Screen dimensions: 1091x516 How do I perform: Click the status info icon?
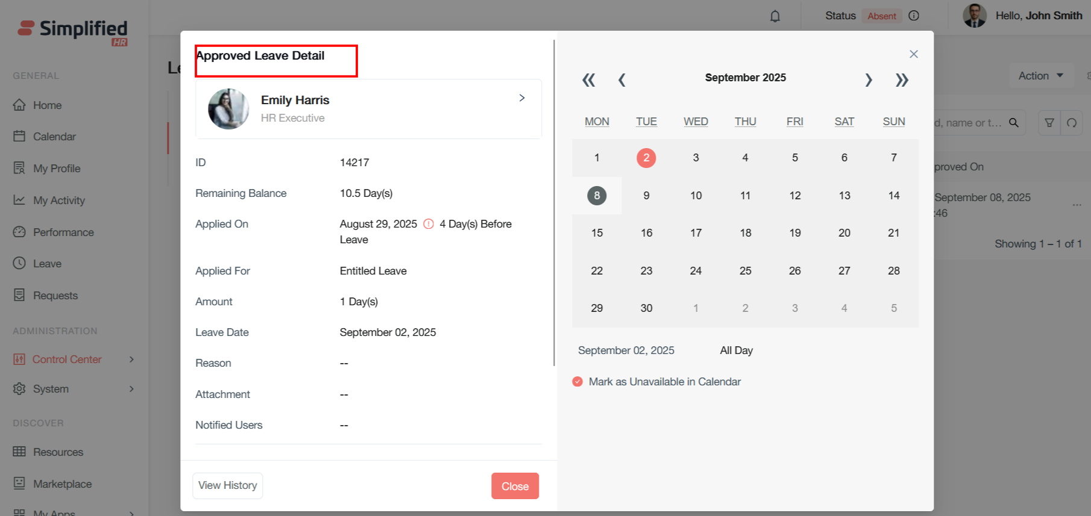(914, 16)
